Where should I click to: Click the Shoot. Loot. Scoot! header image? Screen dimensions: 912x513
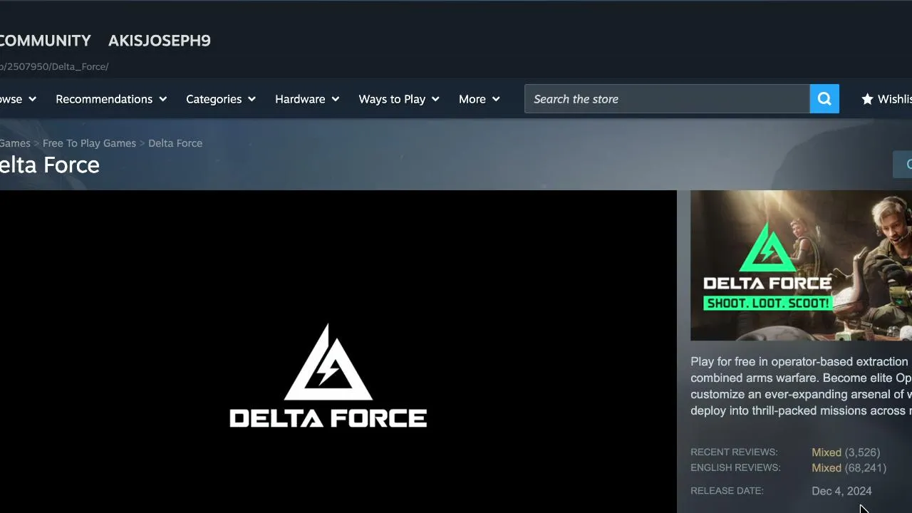[x=801, y=265]
